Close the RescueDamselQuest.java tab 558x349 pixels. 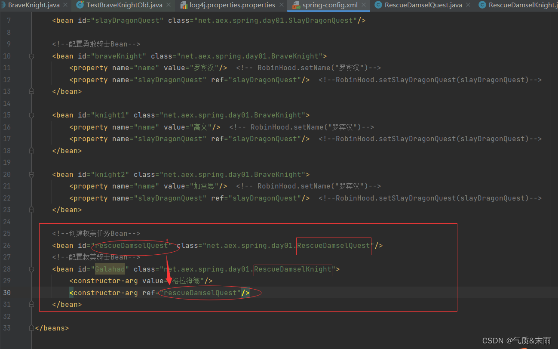(468, 5)
